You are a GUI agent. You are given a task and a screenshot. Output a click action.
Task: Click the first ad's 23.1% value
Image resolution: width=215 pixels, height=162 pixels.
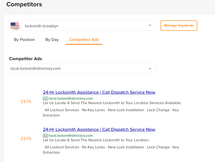point(26,101)
